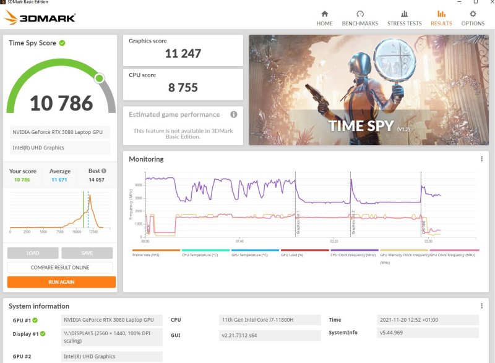Viewport: 495px width, 363px height.
Task: Click the Save button
Action: tap(87, 253)
